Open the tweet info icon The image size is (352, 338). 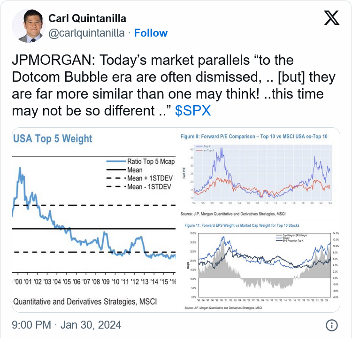[x=331, y=325]
